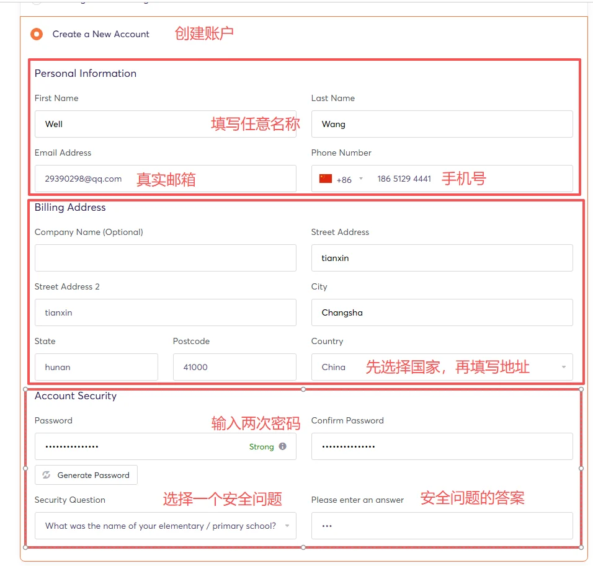593x566 pixels.
Task: Click the China flag icon in Phone Number
Action: [325, 179]
